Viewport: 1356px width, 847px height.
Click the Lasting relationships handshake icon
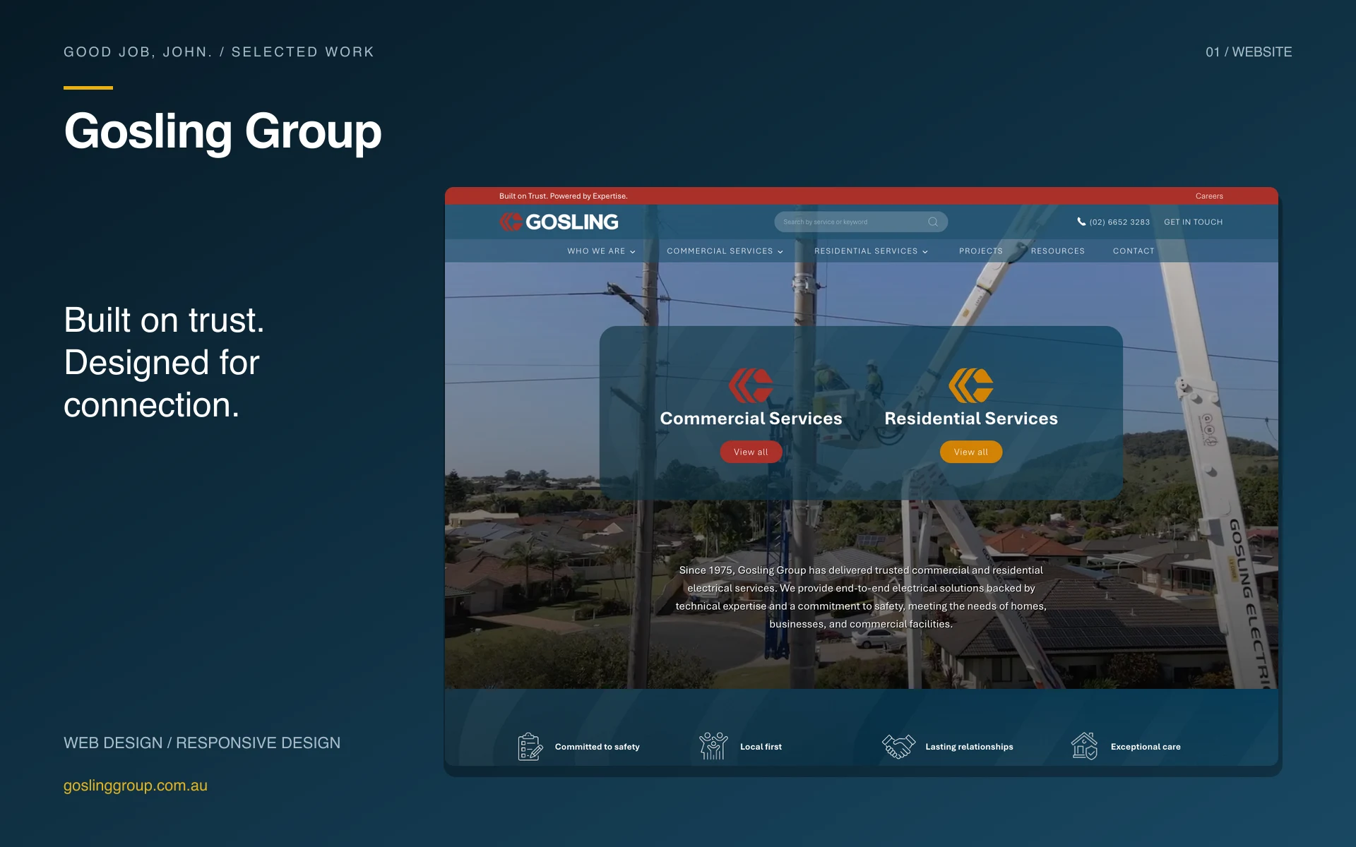tap(898, 746)
